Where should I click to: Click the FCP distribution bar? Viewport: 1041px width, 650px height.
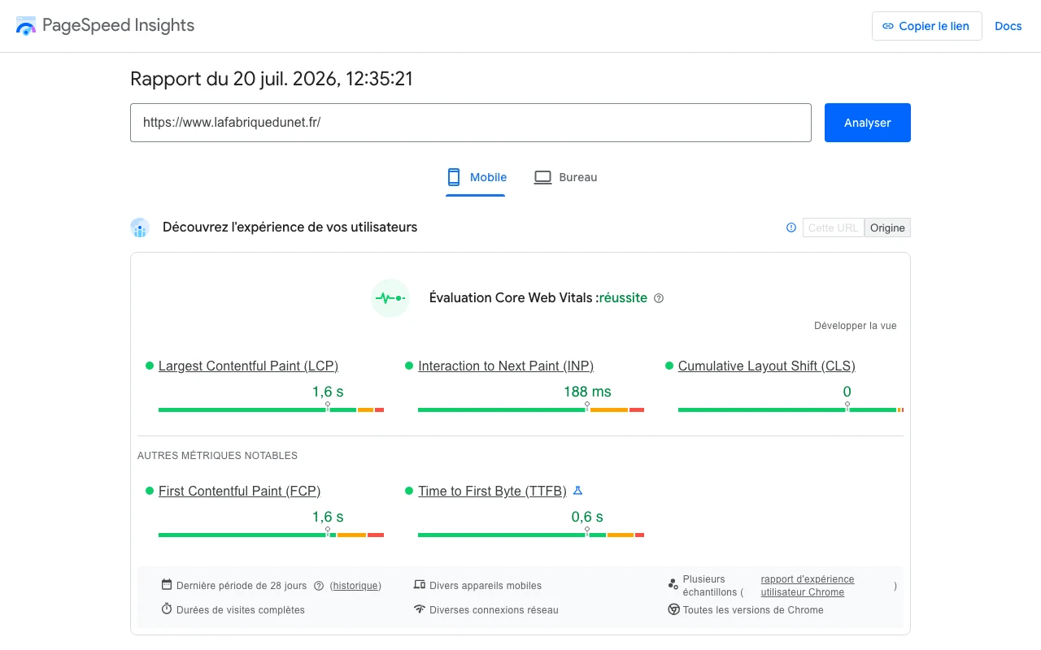(x=271, y=535)
